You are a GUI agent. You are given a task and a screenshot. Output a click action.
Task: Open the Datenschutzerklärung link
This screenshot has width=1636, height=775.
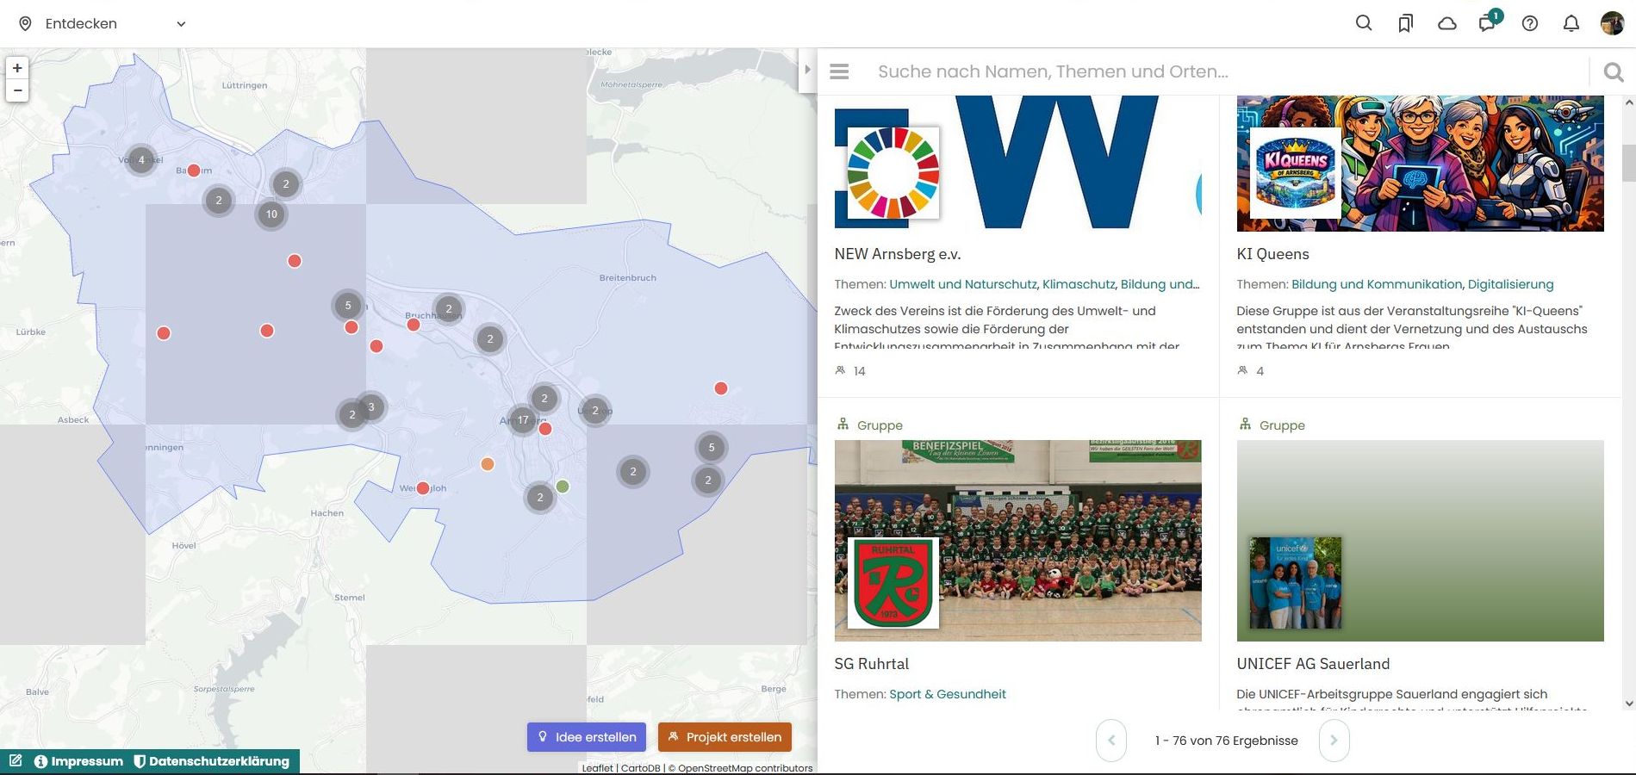pyautogui.click(x=211, y=761)
